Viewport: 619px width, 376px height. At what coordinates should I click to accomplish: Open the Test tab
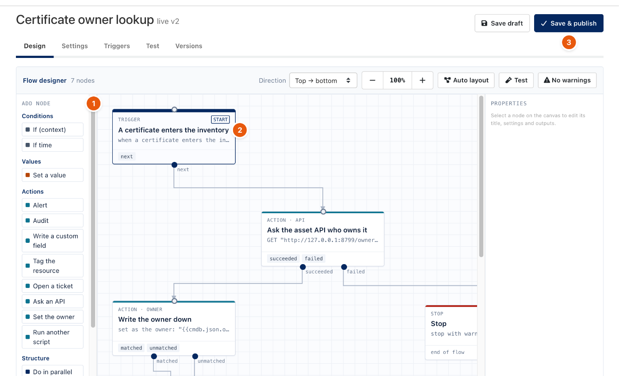[153, 46]
